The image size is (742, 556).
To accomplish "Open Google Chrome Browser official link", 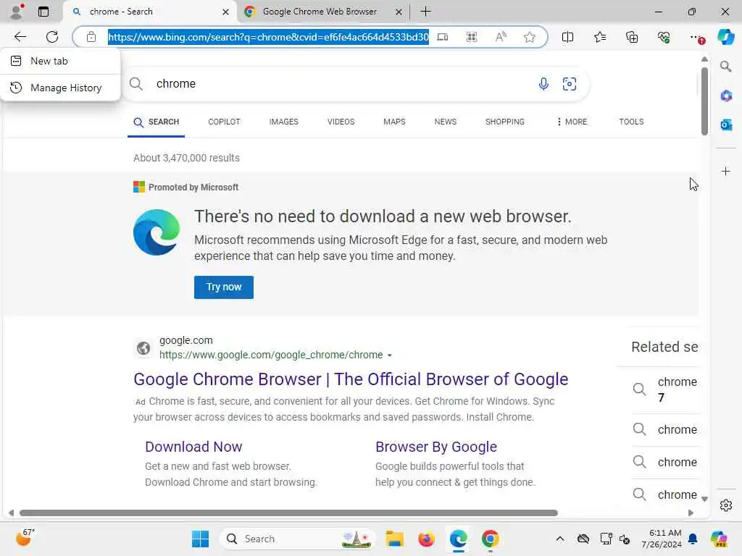I will (x=351, y=379).
